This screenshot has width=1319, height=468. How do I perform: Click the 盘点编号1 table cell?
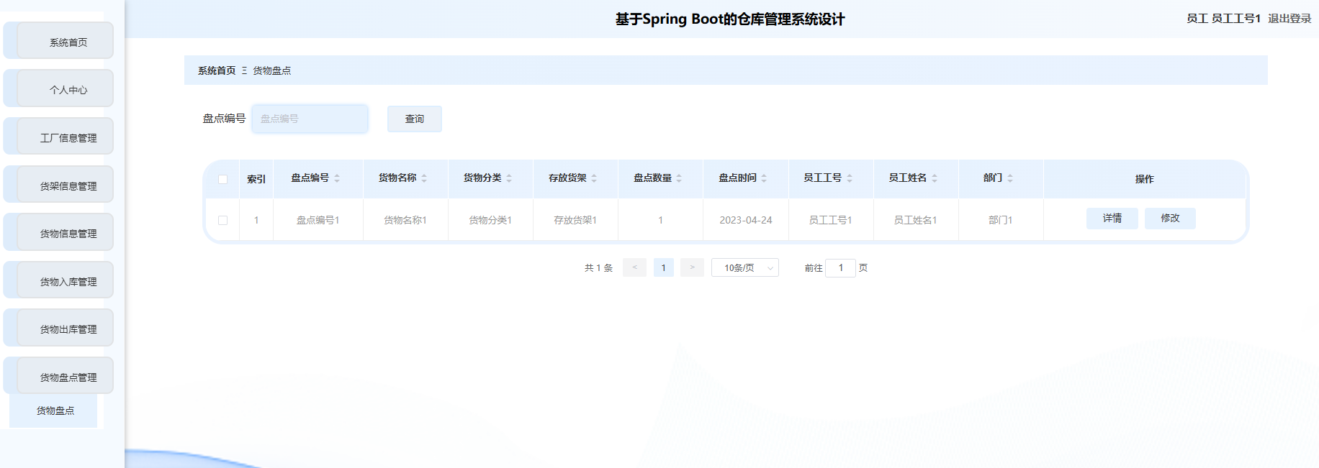click(x=318, y=220)
